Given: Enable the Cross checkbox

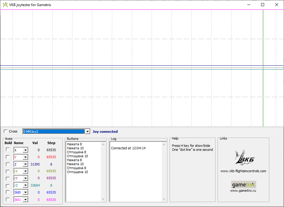Looking at the screenshot, I should point(6,131).
